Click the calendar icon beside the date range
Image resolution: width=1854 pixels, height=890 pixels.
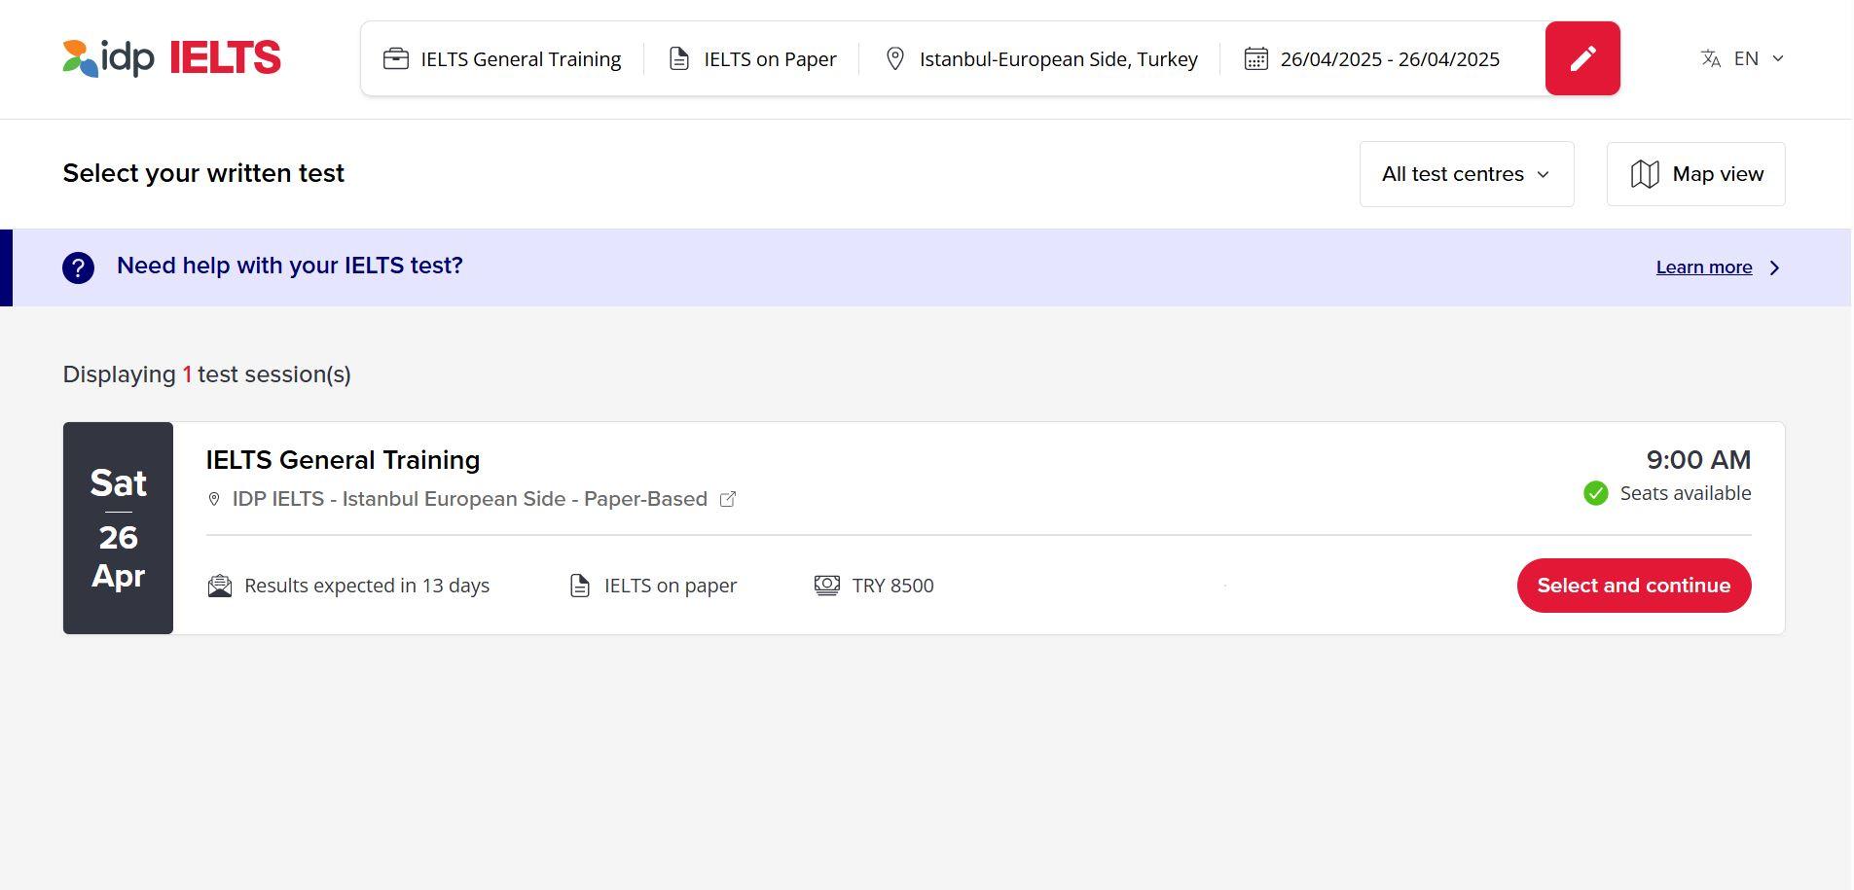pos(1255,58)
